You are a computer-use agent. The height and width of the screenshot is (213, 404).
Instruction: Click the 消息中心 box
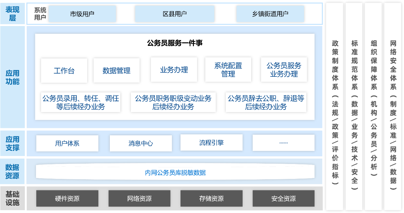(141, 143)
